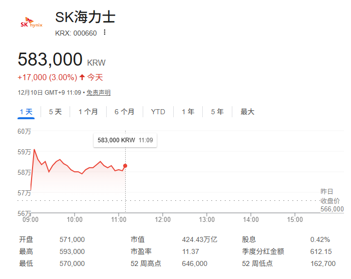The height and width of the screenshot is (279, 351).
Task: Click the 市盈率 value 11.37
Action: pyautogui.click(x=190, y=251)
